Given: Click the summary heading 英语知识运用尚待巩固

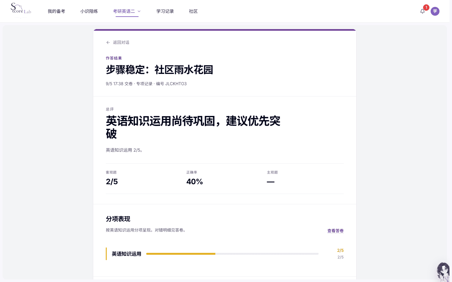Looking at the screenshot, I should (193, 127).
